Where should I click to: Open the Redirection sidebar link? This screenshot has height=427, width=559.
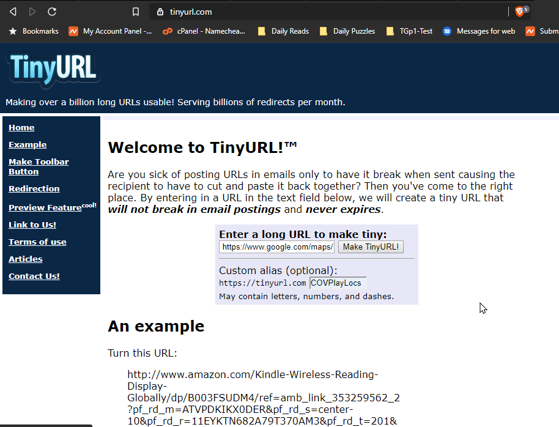34,188
